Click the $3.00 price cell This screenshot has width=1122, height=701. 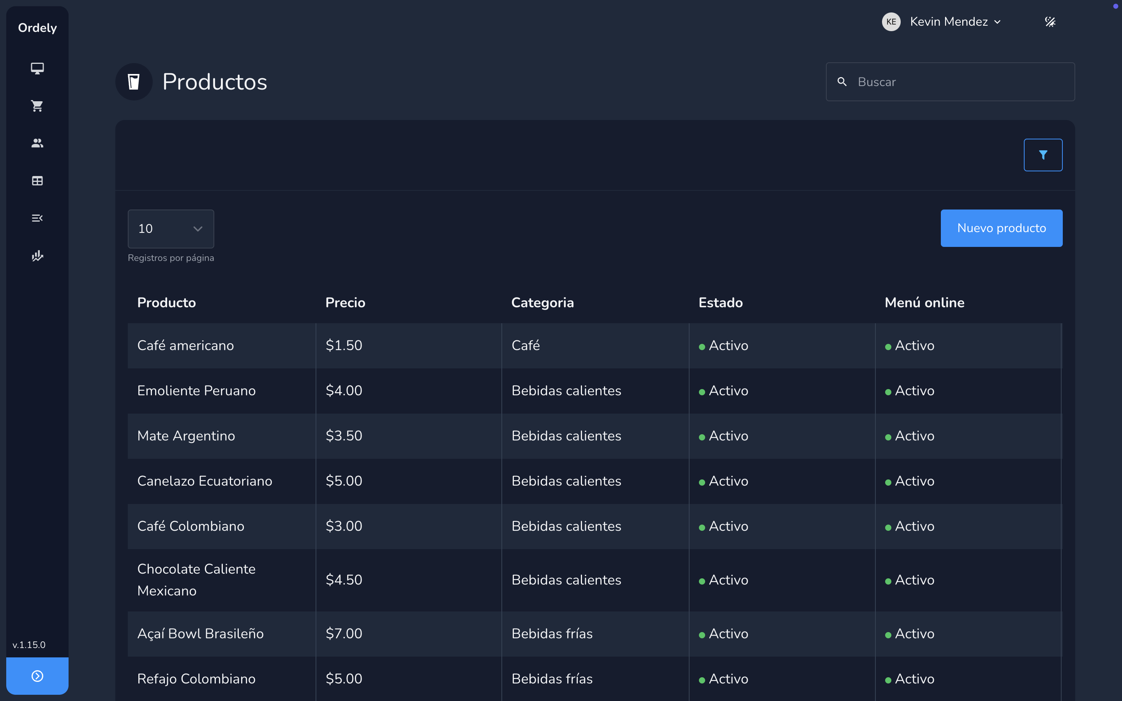coord(344,526)
